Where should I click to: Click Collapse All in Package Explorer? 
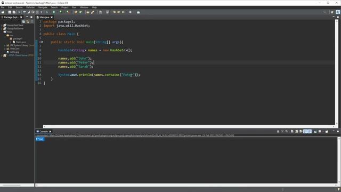pyautogui.click(x=23, y=21)
